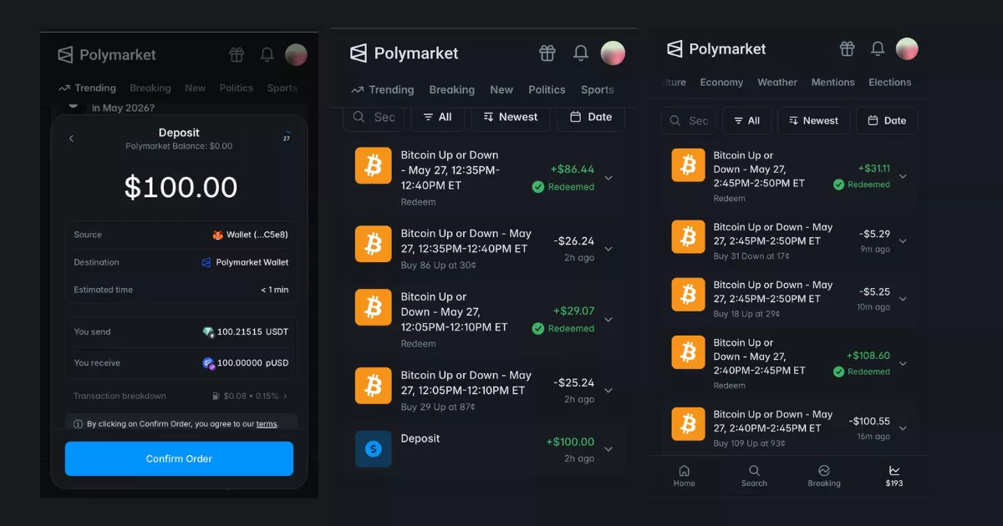Click the Date filter button in the right screen
Screen dimensions: 1003x526
(x=887, y=120)
